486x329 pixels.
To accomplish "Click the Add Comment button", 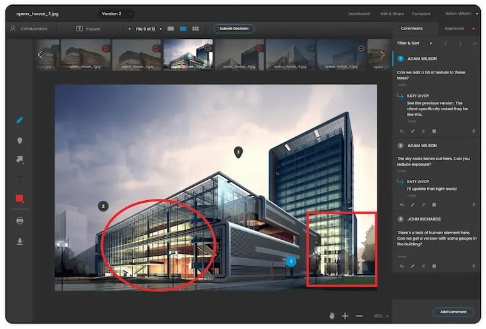I will click(453, 312).
